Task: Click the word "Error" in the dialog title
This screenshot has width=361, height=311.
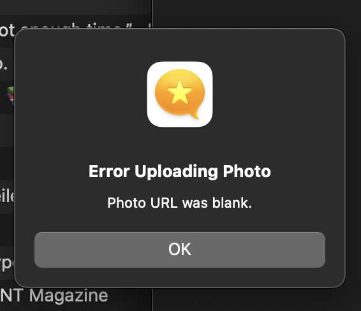Action: pos(109,171)
